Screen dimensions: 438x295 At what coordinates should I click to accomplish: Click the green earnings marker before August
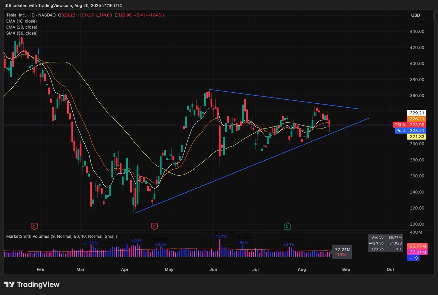click(x=287, y=226)
